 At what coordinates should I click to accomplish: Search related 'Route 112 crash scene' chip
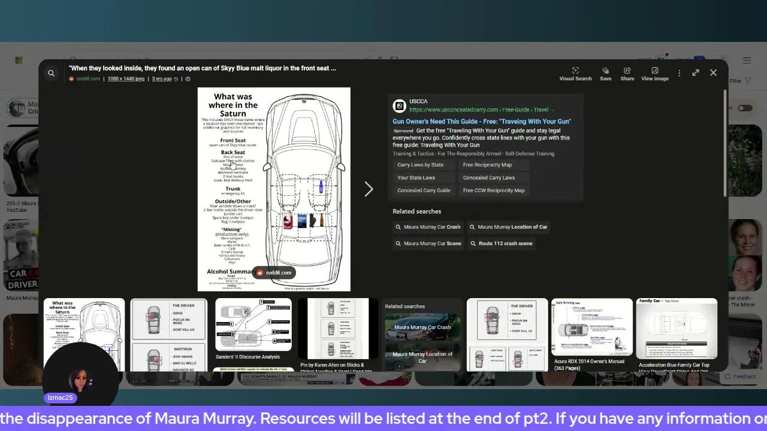pyautogui.click(x=501, y=244)
